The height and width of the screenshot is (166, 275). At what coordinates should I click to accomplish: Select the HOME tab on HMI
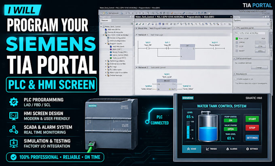[x=192, y=149]
